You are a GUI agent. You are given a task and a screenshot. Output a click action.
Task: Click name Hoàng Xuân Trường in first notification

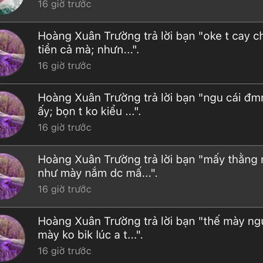click(x=89, y=36)
